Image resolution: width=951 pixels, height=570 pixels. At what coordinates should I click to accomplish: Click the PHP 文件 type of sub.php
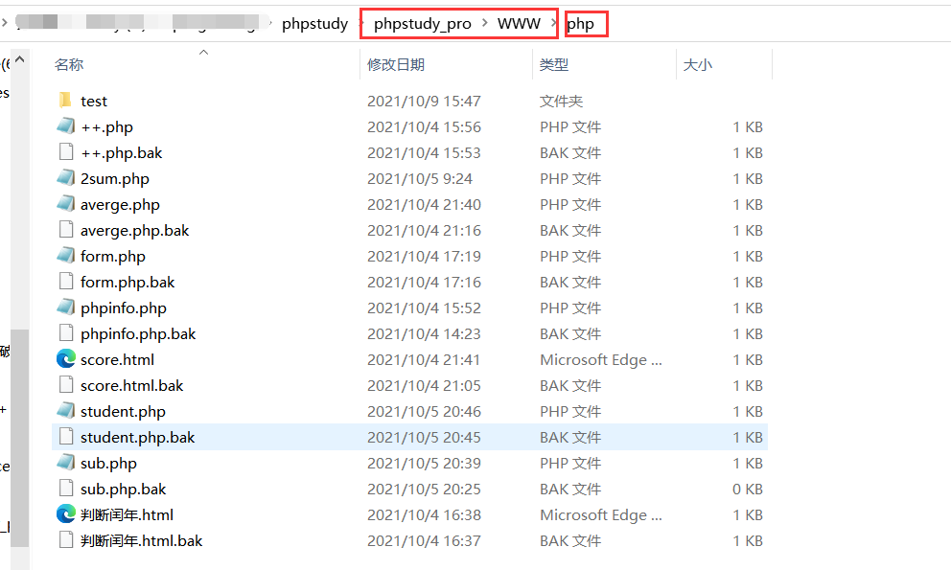coord(570,464)
